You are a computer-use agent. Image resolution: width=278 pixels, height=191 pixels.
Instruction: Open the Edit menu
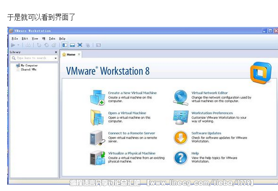(25, 39)
